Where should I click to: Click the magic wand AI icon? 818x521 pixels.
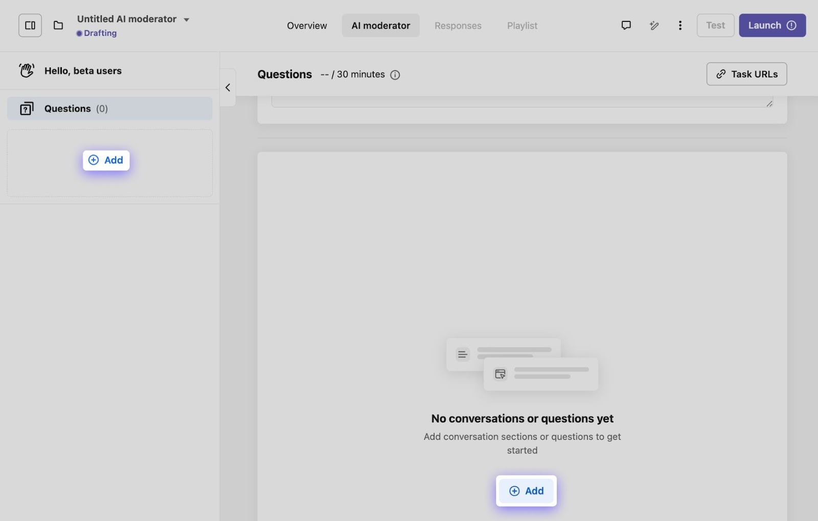click(654, 26)
